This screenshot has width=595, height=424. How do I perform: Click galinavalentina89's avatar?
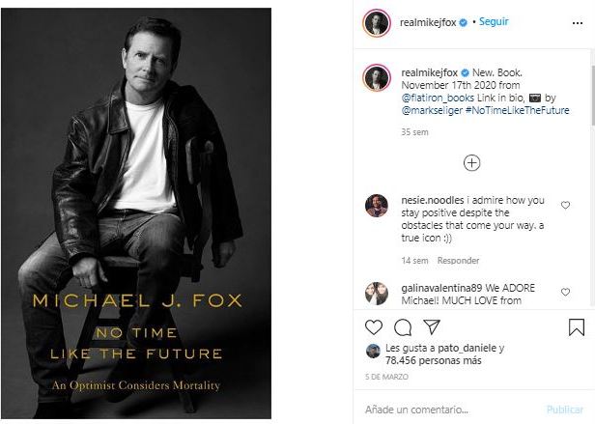coord(377,293)
